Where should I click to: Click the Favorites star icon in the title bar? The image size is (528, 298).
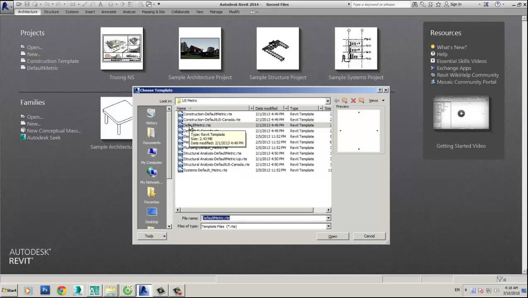pos(438,4)
